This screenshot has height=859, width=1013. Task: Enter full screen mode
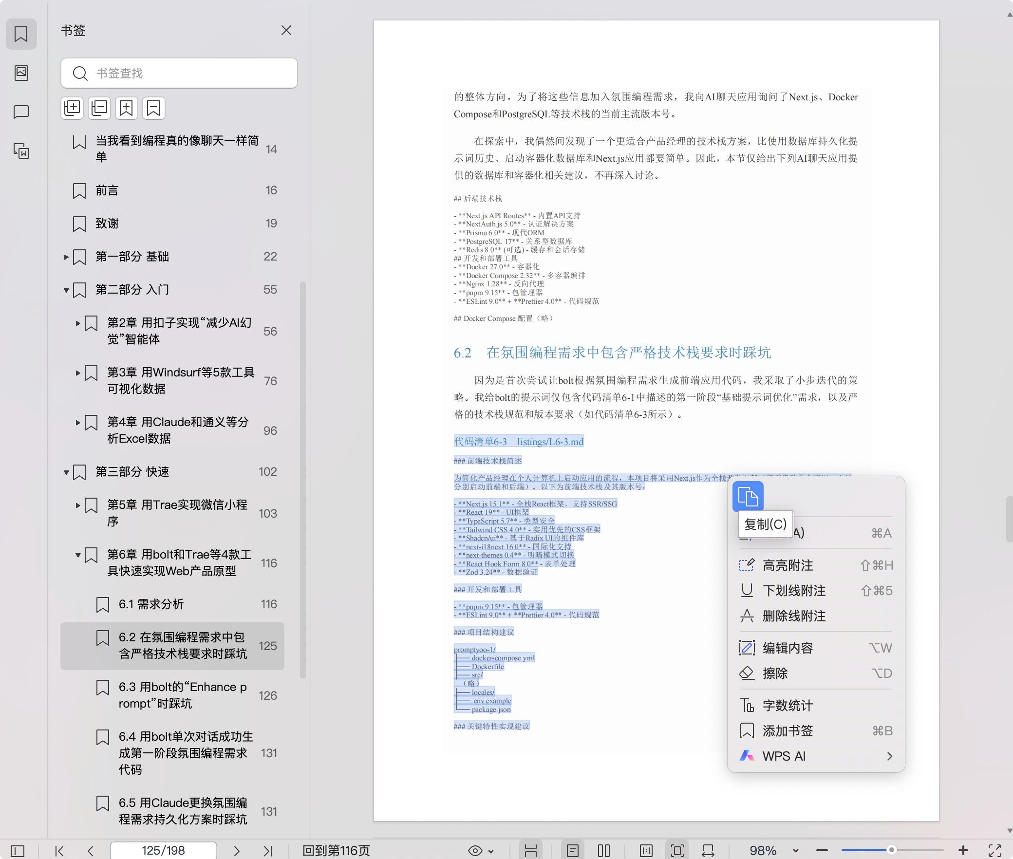pyautogui.click(x=994, y=851)
